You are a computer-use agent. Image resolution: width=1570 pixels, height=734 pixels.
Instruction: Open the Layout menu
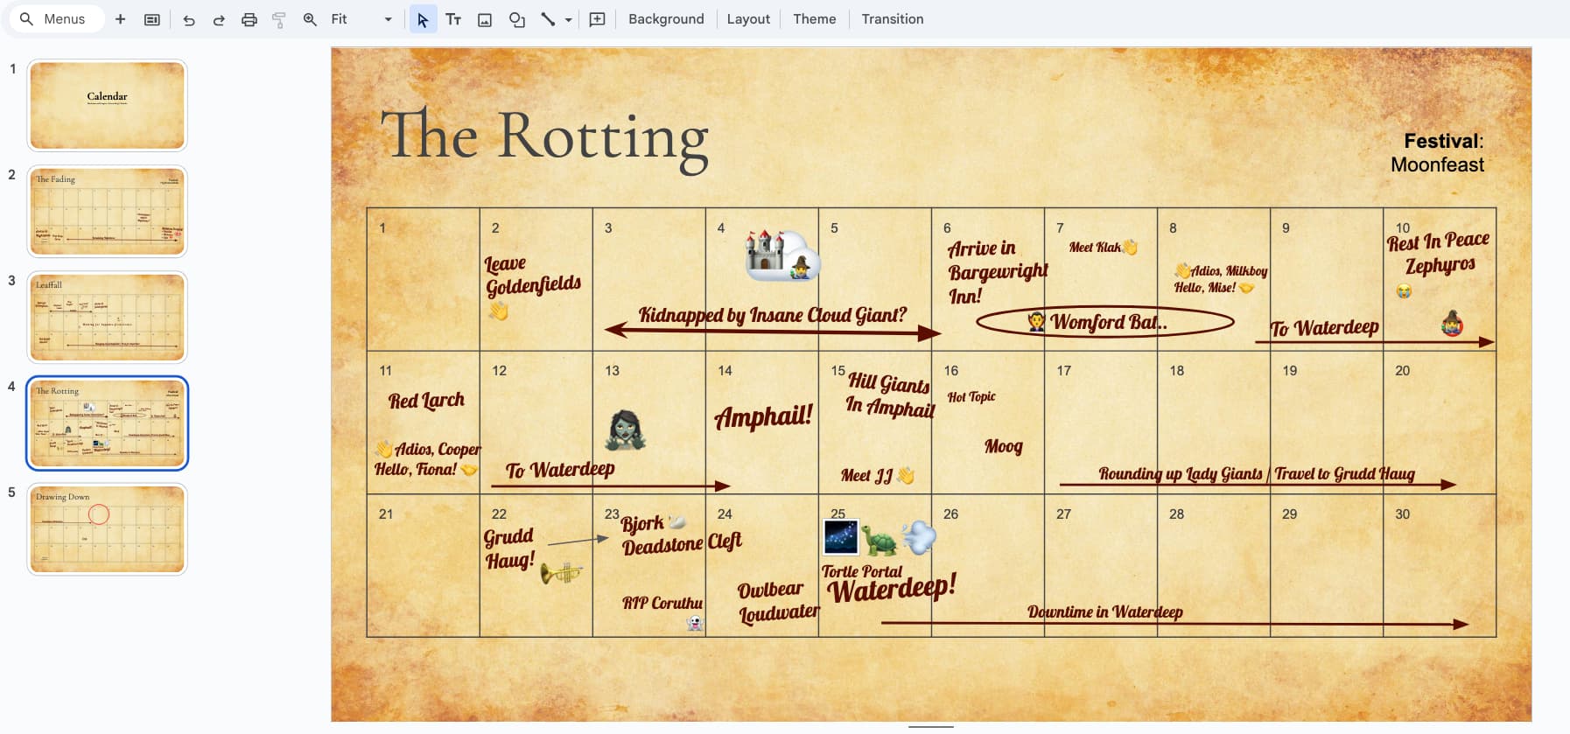point(748,19)
